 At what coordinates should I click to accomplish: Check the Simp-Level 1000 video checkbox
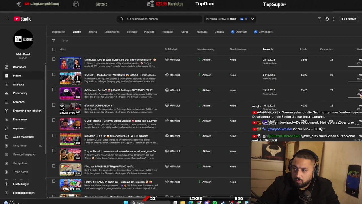pos(54,59)
